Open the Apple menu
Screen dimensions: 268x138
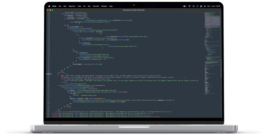49,6
